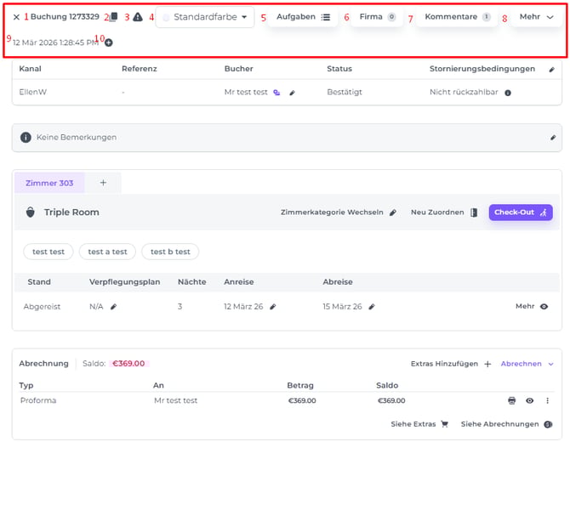Click the info icon next to Nicht rückzahlbar
570x510 pixels.
click(x=508, y=92)
